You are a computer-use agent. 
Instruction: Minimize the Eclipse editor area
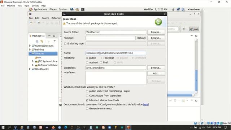point(192,35)
